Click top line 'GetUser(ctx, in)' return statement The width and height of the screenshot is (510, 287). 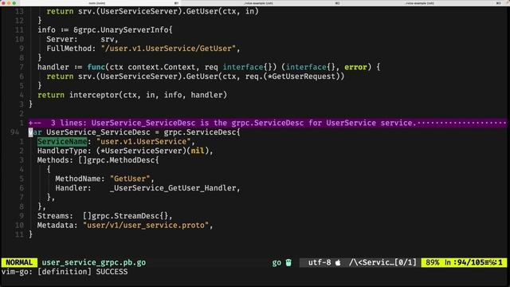[x=152, y=11]
